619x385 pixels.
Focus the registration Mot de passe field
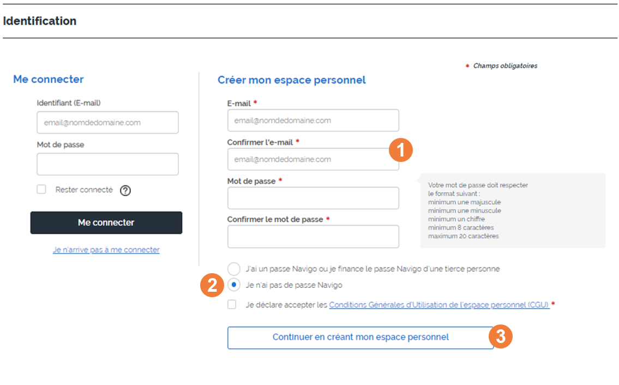point(313,198)
